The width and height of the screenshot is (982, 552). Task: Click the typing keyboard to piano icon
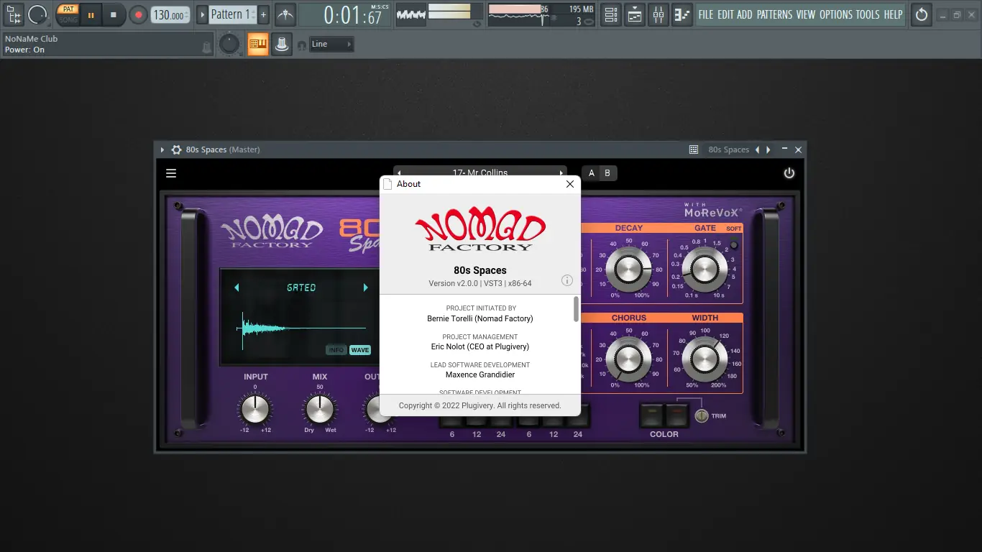tap(258, 45)
